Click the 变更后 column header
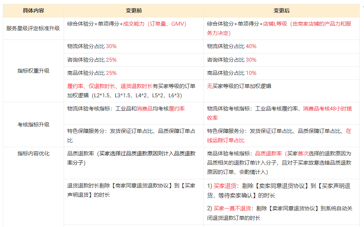364x227 pixels. point(281,11)
